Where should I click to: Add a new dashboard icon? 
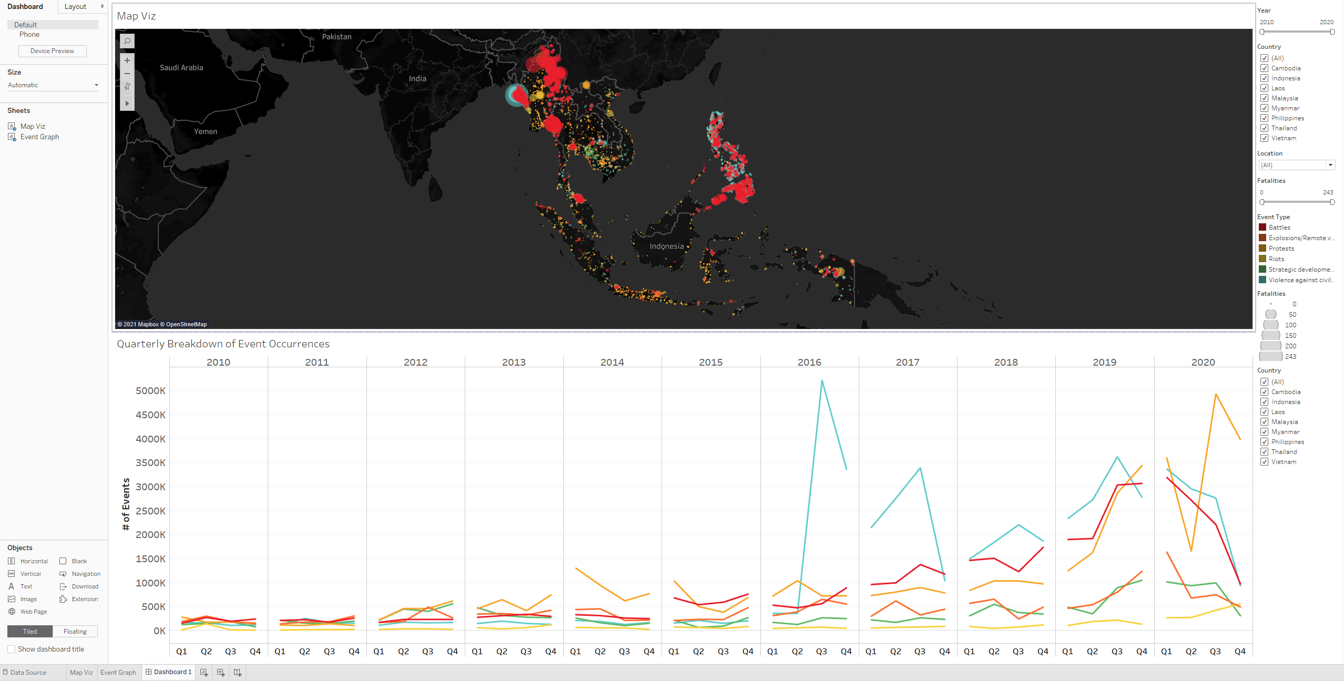[221, 672]
